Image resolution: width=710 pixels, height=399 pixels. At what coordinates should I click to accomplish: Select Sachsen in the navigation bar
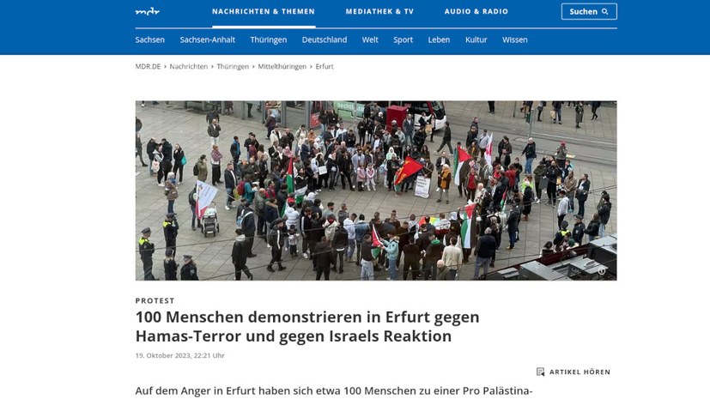coord(150,39)
